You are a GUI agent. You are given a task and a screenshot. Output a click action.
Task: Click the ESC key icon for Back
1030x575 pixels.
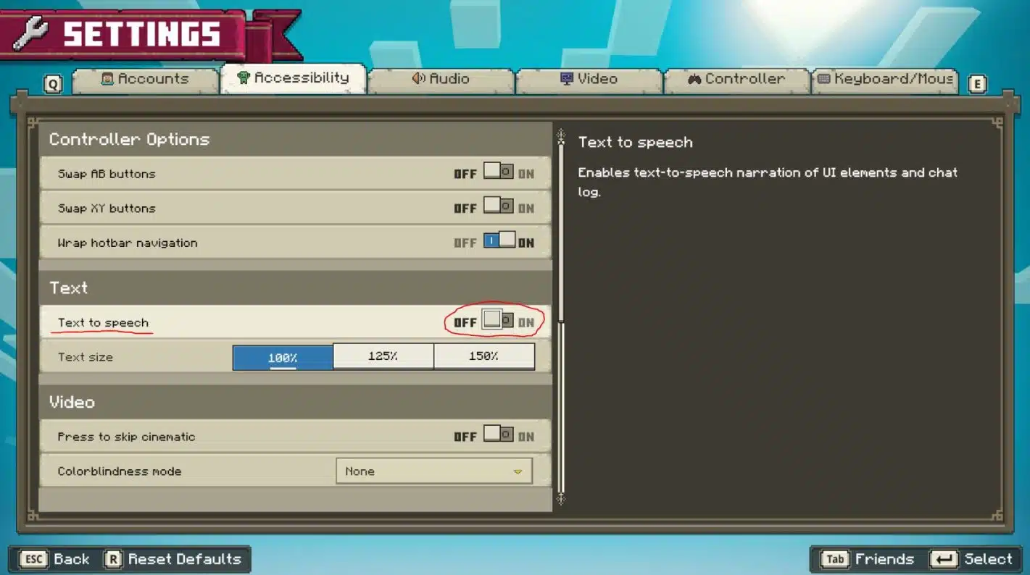coord(33,559)
